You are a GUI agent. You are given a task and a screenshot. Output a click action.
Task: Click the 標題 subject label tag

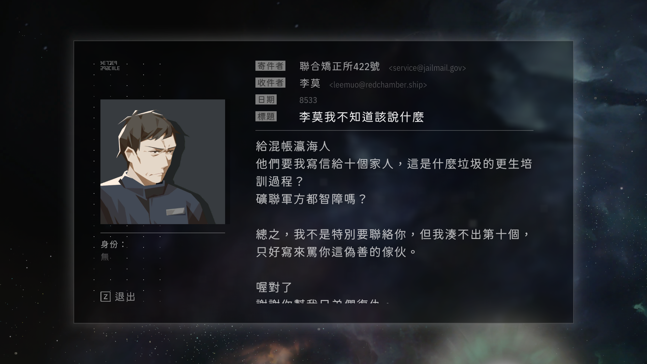pos(266,116)
